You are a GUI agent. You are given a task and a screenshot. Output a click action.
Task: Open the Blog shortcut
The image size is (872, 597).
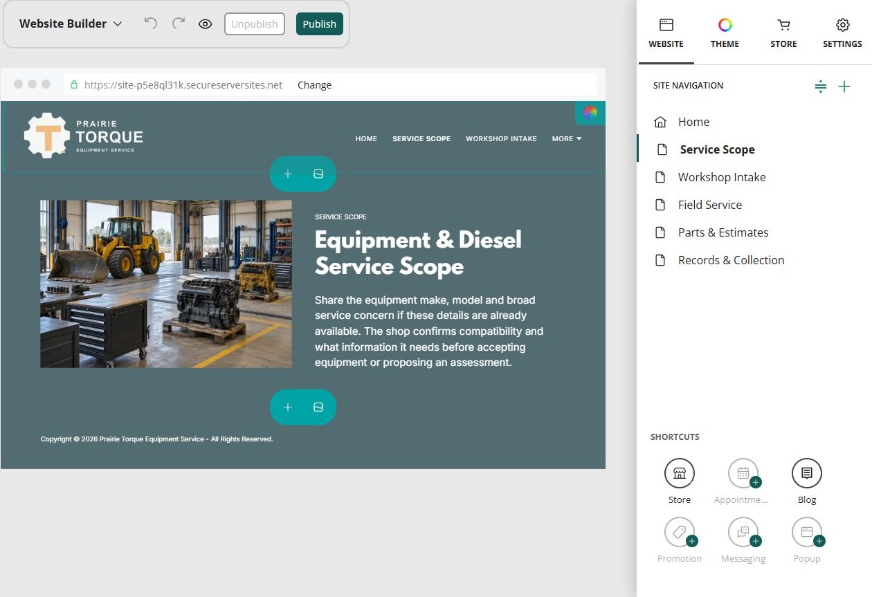pos(807,474)
